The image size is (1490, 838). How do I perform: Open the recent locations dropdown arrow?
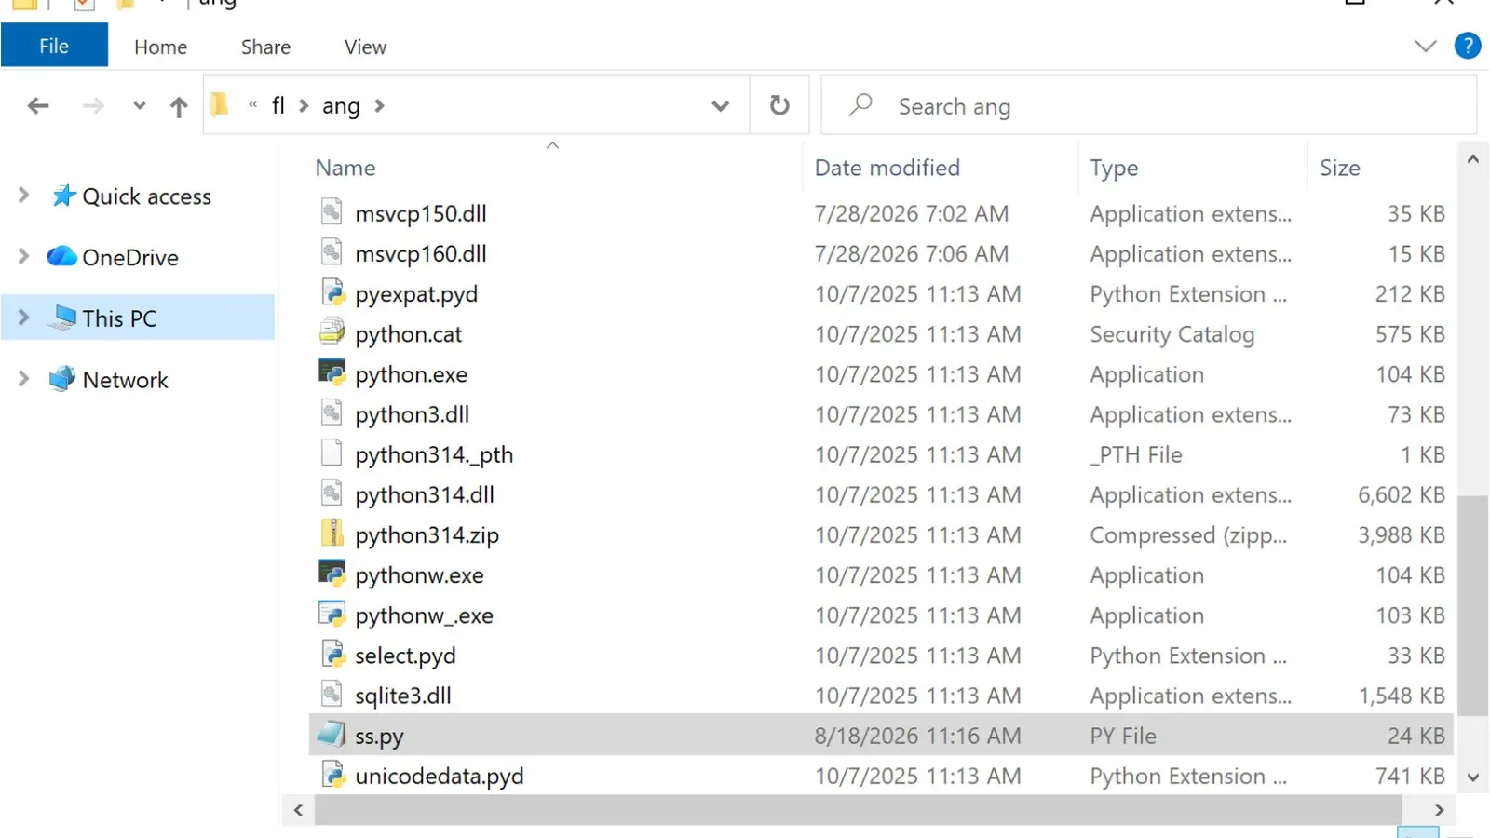[140, 106]
